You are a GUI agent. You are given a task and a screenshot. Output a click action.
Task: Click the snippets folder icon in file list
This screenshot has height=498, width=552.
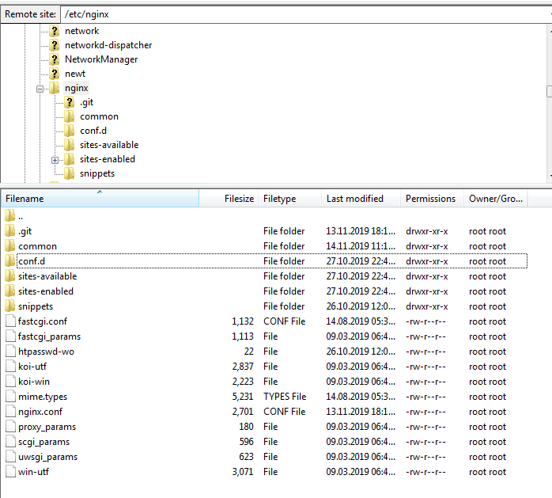pyautogui.click(x=10, y=306)
